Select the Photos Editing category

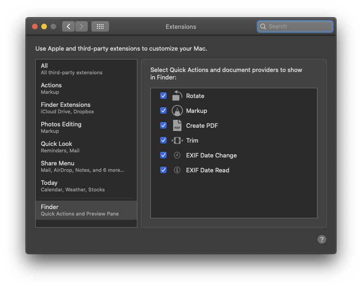86,127
